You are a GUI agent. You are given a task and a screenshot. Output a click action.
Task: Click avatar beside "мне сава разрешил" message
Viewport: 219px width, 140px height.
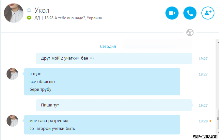point(12,121)
